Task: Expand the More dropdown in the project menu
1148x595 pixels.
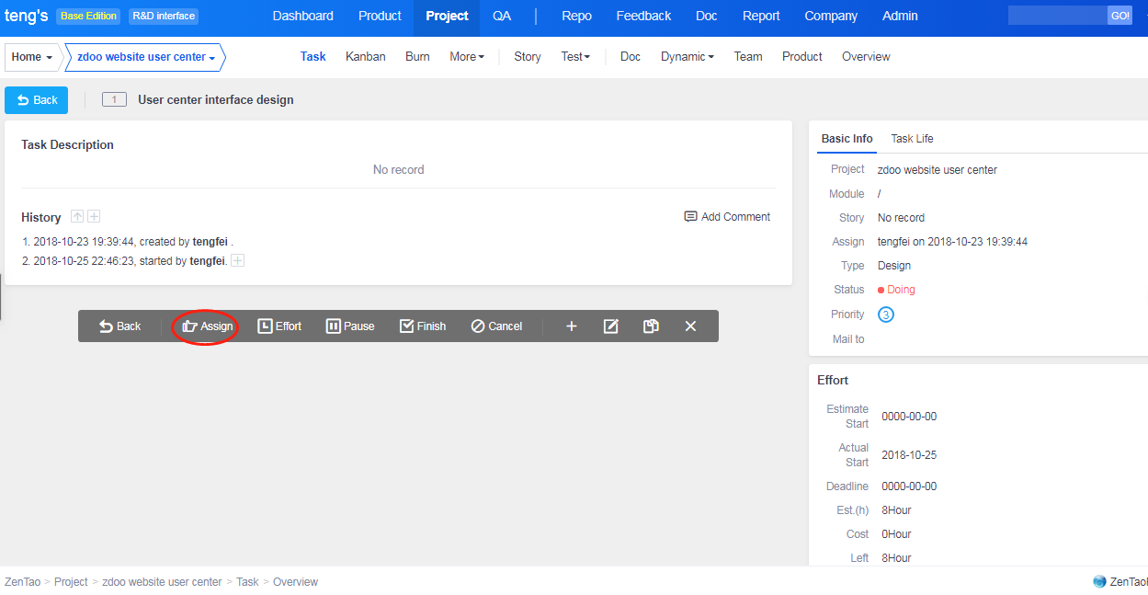Action: (466, 57)
